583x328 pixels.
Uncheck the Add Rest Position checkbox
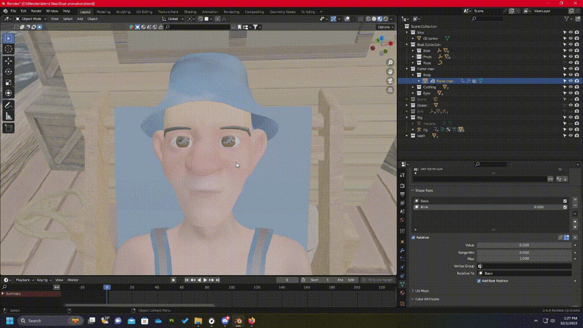pyautogui.click(x=479, y=281)
